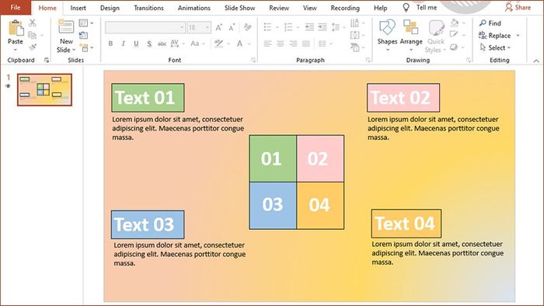Decrease font size with the small A icon

[232, 27]
